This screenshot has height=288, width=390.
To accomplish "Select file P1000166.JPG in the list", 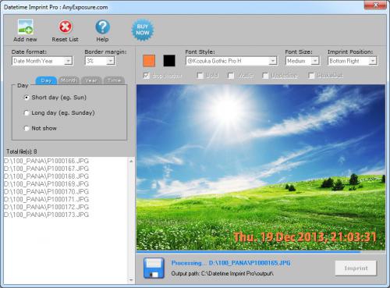I will [x=47, y=161].
